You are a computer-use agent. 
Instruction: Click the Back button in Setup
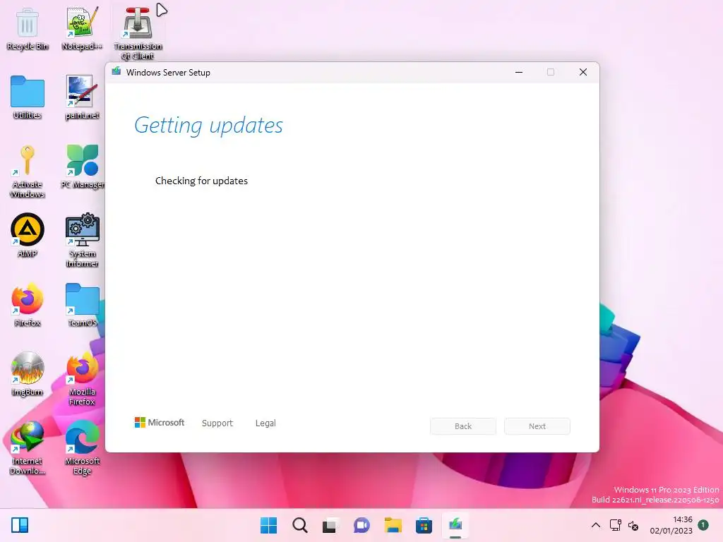(463, 426)
